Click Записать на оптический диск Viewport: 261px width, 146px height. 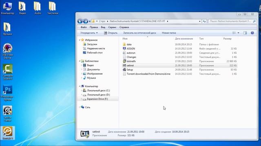(x=139, y=33)
